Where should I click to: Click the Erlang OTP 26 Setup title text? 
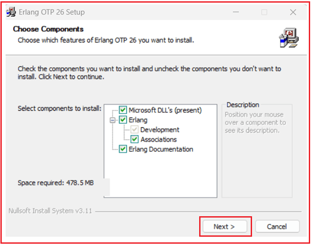click(52, 12)
